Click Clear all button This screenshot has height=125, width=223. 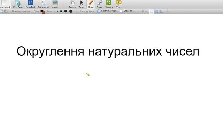[x=127, y=11]
